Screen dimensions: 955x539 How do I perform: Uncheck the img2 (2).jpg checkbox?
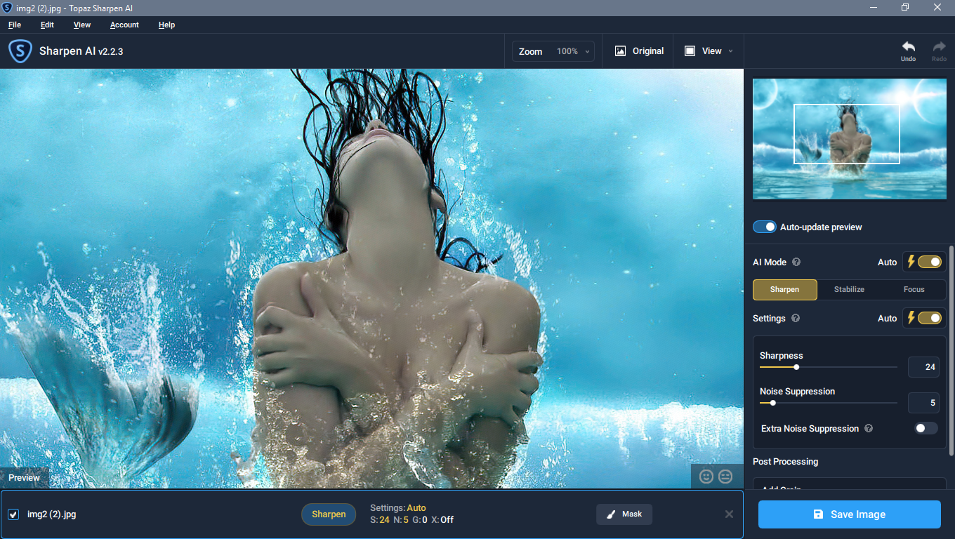13,514
